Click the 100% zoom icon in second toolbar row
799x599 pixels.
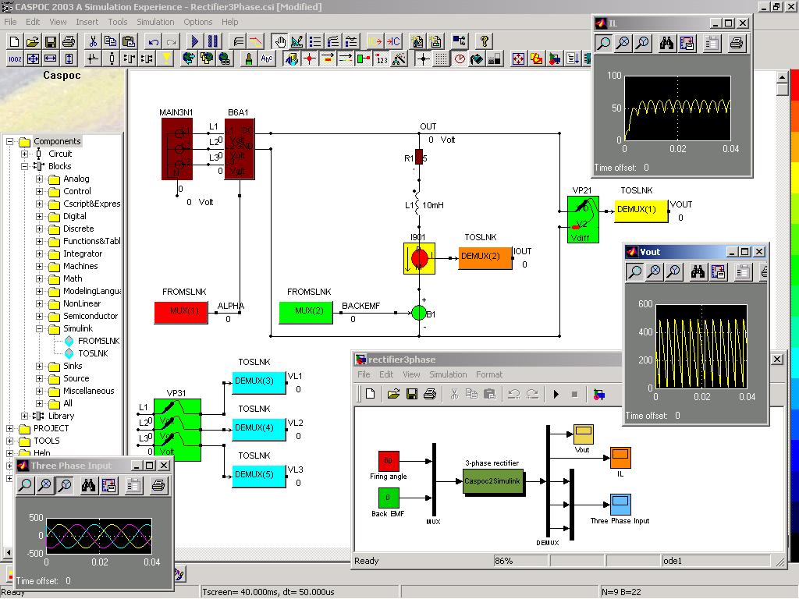point(15,58)
